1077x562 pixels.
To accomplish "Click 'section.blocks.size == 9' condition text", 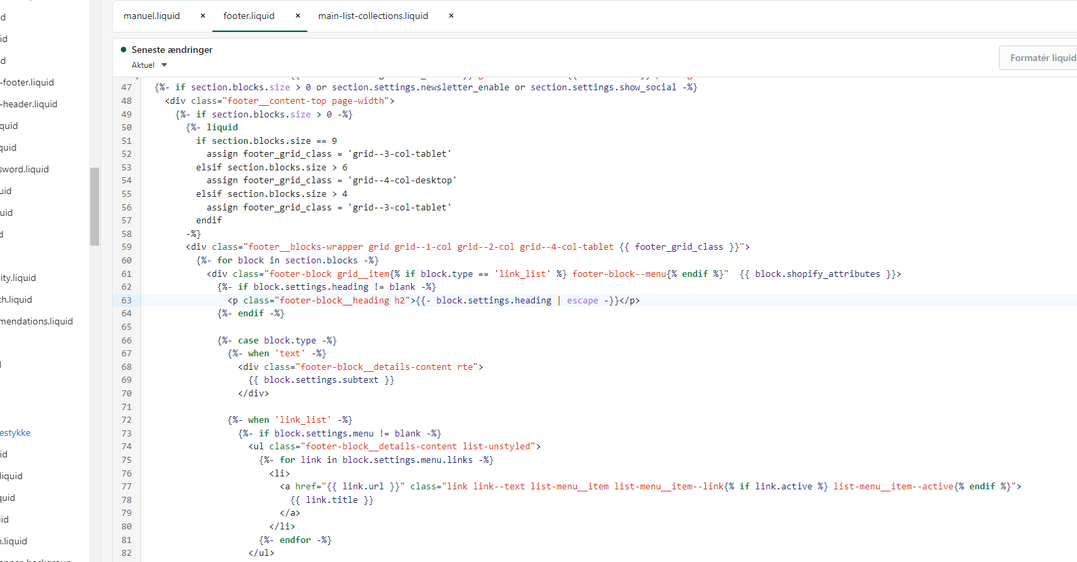I will pyautogui.click(x=275, y=141).
